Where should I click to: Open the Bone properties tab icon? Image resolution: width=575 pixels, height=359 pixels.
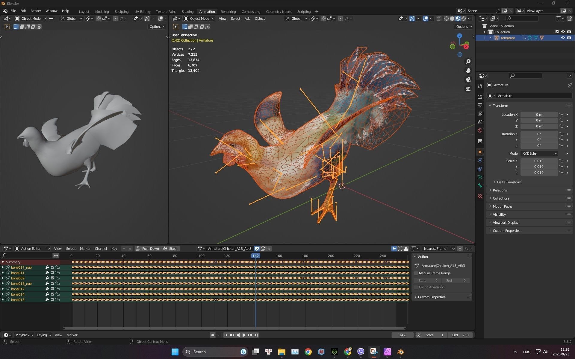[x=480, y=185]
